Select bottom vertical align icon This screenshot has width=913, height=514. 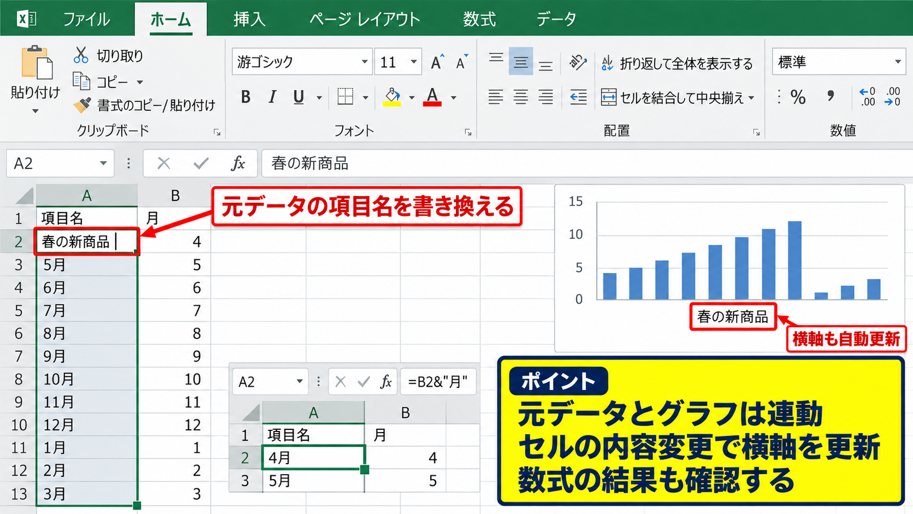coord(546,66)
